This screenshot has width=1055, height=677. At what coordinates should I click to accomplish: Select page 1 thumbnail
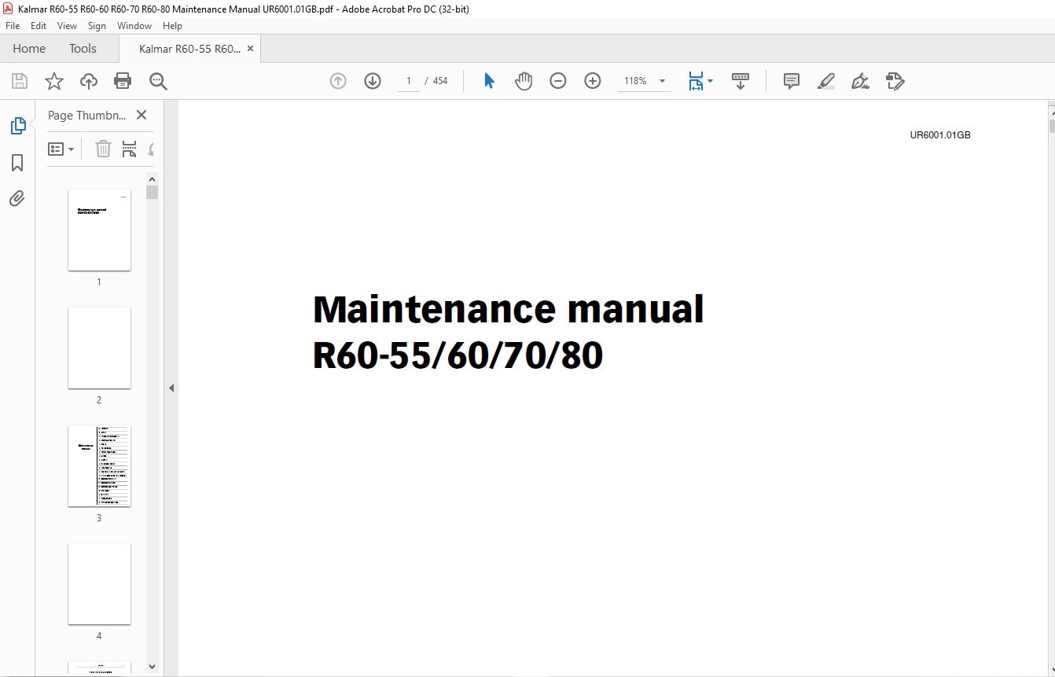pyautogui.click(x=99, y=230)
